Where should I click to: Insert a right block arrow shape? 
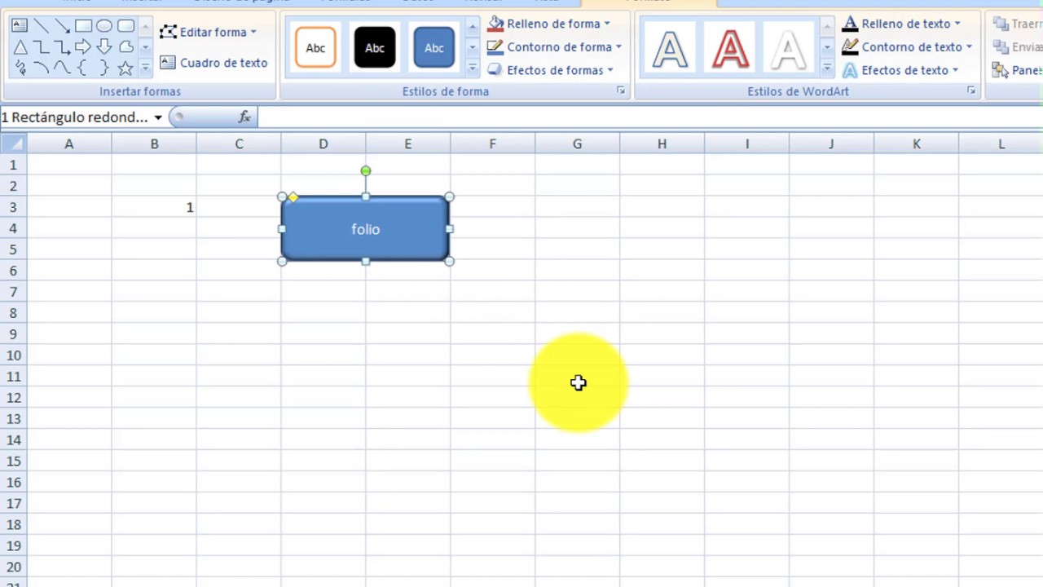83,46
